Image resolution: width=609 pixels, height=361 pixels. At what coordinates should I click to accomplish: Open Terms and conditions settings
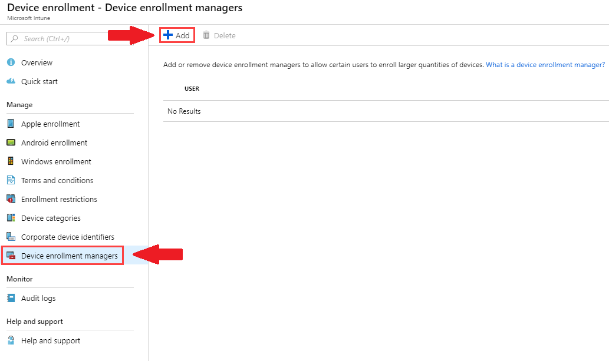[x=57, y=180]
